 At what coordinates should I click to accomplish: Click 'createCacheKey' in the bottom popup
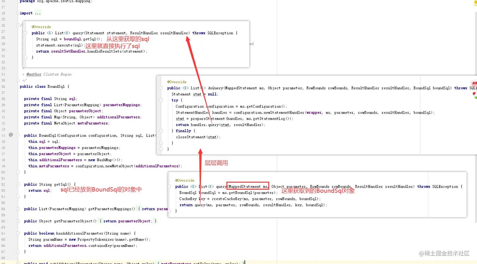tap(227, 199)
